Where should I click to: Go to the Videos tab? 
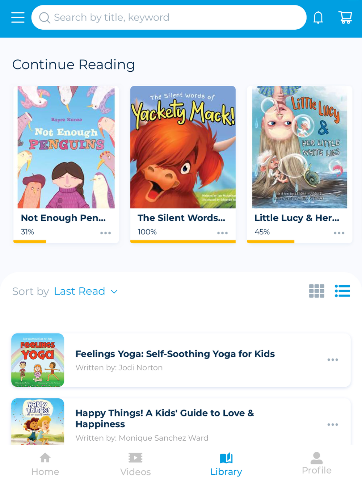click(x=135, y=465)
